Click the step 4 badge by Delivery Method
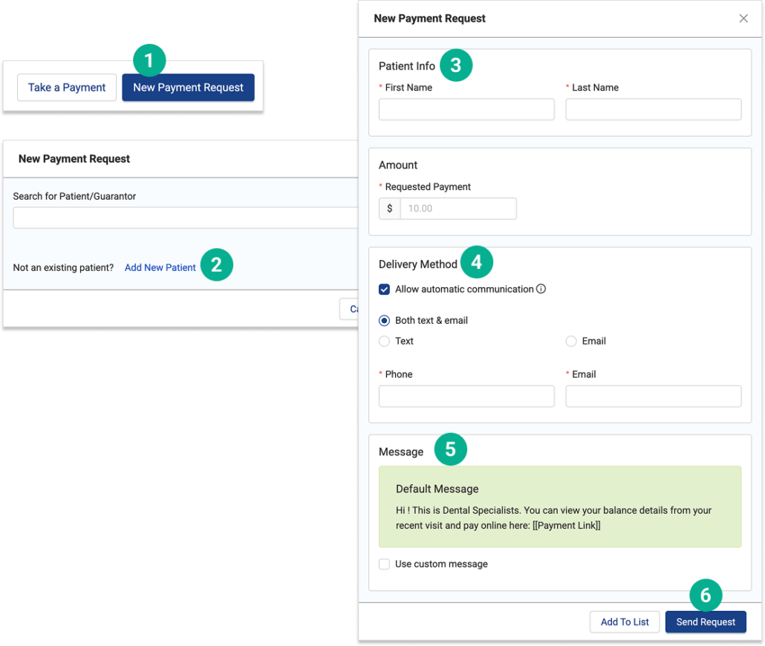The height and width of the screenshot is (646, 765). 477,262
